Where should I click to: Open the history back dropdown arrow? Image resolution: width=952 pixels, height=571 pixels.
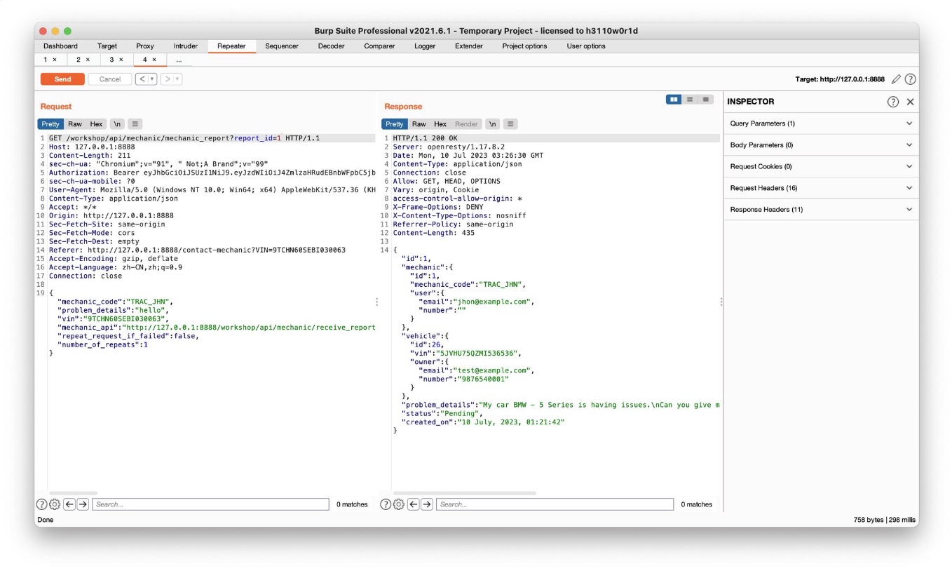click(152, 79)
